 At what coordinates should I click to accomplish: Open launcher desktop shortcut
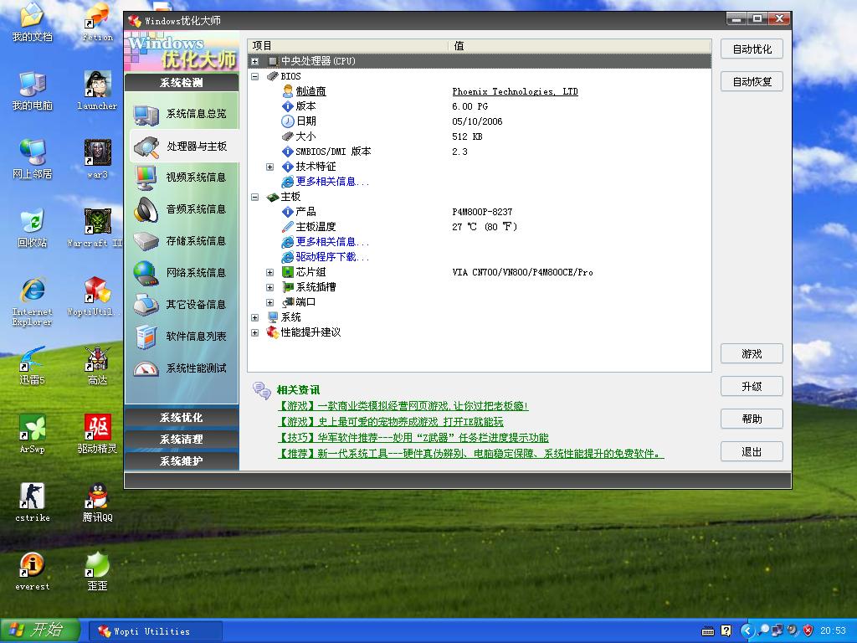[x=97, y=91]
